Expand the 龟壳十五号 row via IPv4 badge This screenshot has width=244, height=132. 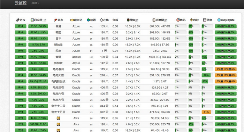click(x=21, y=112)
